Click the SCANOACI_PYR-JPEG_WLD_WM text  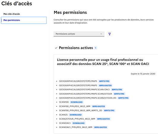[75, 127]
